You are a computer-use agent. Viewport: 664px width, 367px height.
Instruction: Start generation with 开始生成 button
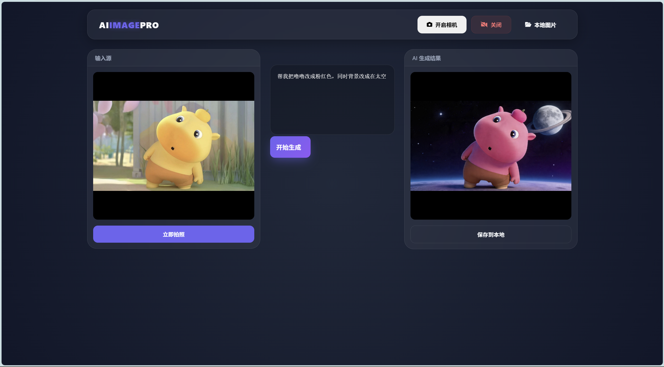(290, 147)
